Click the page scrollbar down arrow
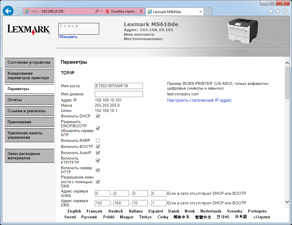Viewport: 292px width, 225px height. [x=287, y=202]
